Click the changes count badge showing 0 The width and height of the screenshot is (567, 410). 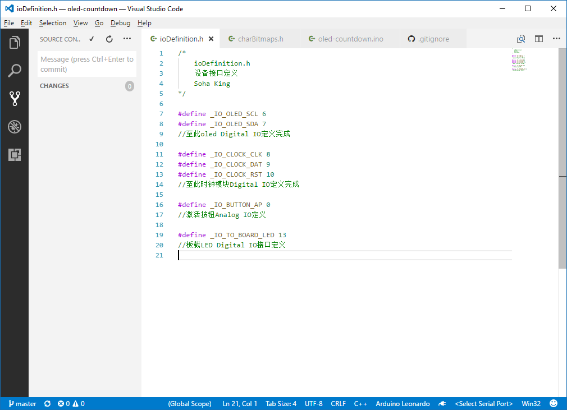click(130, 86)
